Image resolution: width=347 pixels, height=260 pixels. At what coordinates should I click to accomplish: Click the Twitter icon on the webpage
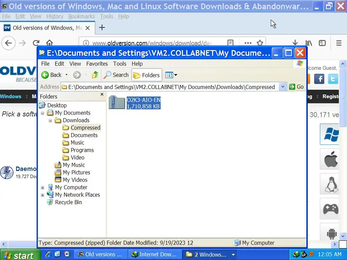pos(333,79)
